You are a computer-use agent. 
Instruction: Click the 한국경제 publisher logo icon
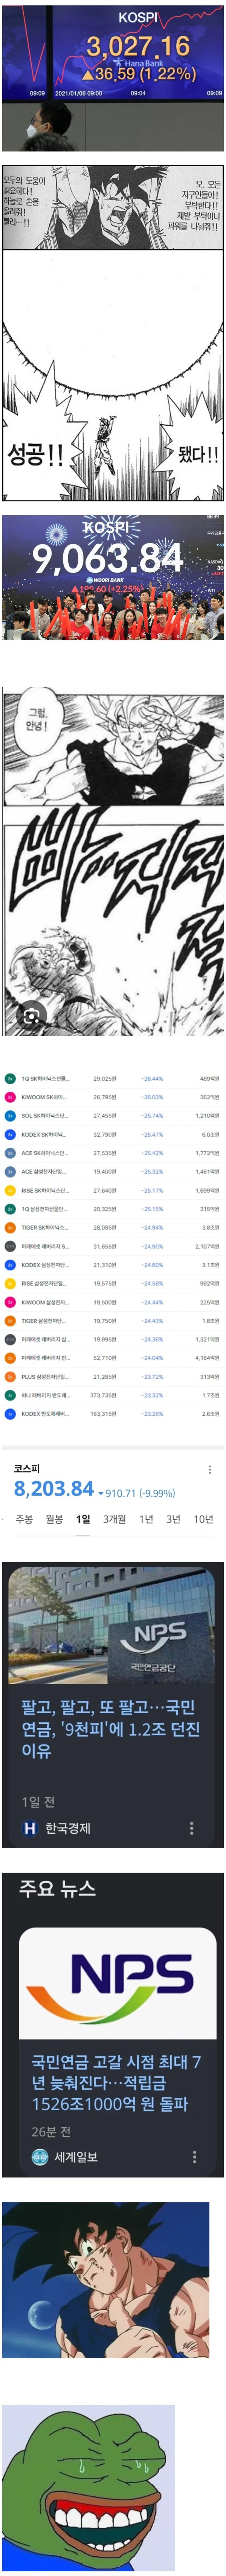(29, 1828)
